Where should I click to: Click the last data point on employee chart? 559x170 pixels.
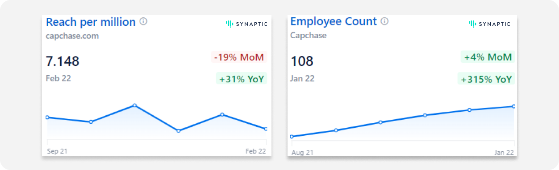tap(514, 106)
